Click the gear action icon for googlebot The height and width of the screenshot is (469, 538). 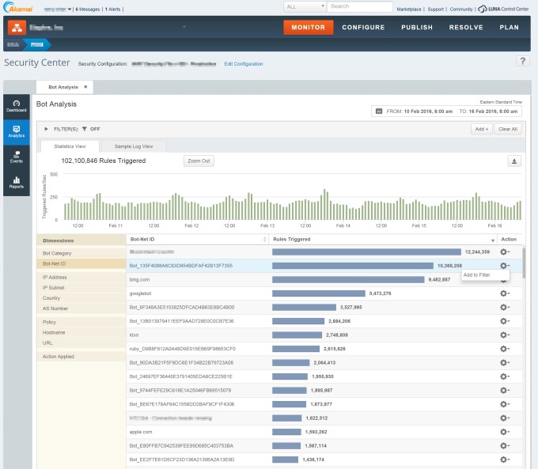tap(504, 293)
